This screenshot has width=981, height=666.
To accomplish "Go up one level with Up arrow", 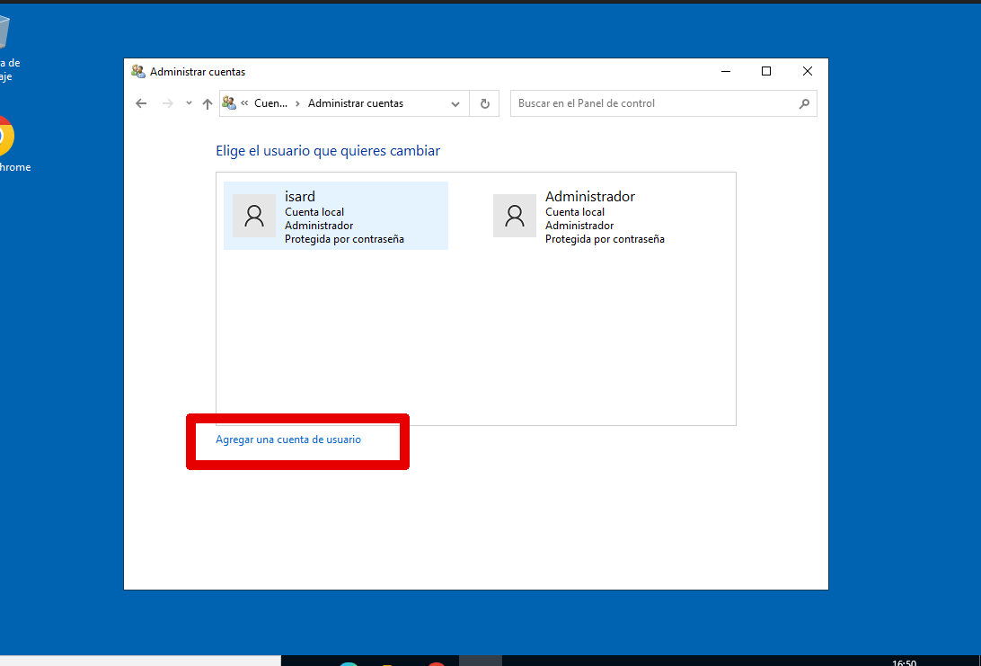I will (208, 103).
